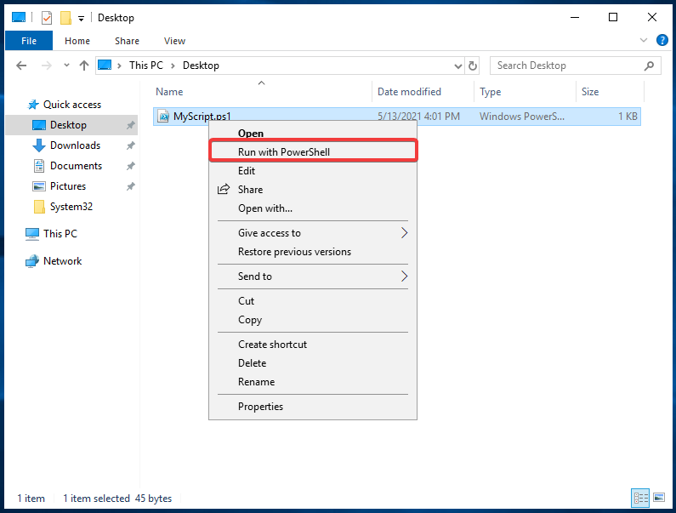Open System32 folder in navigation pane
Image resolution: width=676 pixels, height=513 pixels.
pos(71,207)
